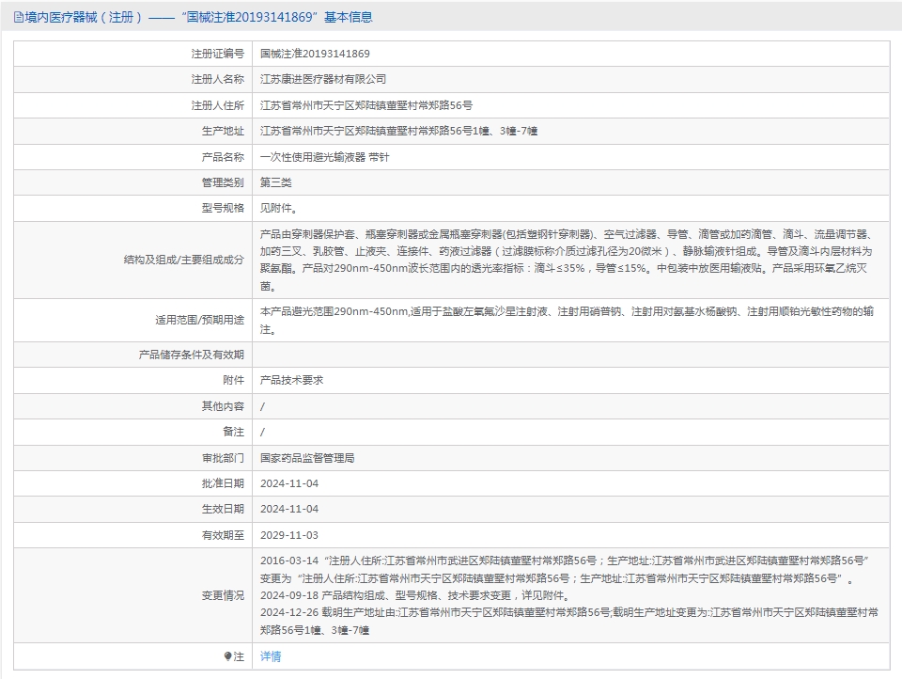902x679 pixels.
Task: Click the 变更情况 row label
Action: 223,595
